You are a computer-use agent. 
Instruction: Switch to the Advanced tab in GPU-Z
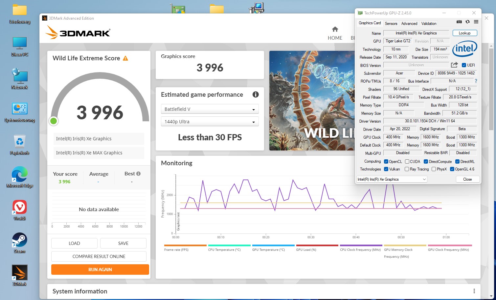click(409, 24)
